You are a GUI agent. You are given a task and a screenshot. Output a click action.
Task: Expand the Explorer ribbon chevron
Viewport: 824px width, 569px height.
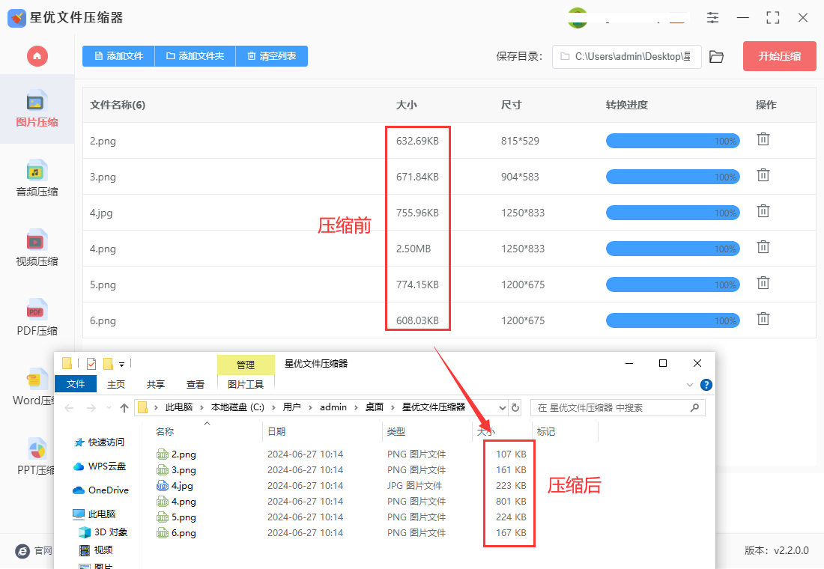click(x=690, y=385)
